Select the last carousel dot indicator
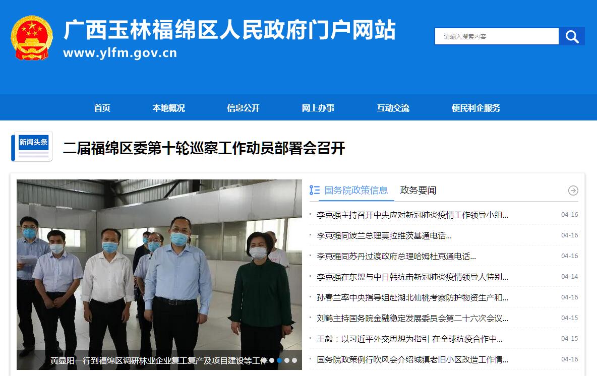597x376 pixels. point(294,360)
